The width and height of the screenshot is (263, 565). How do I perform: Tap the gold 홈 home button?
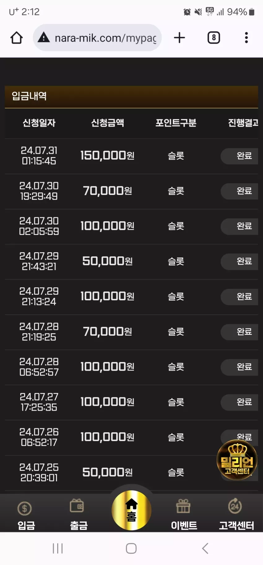(131, 510)
